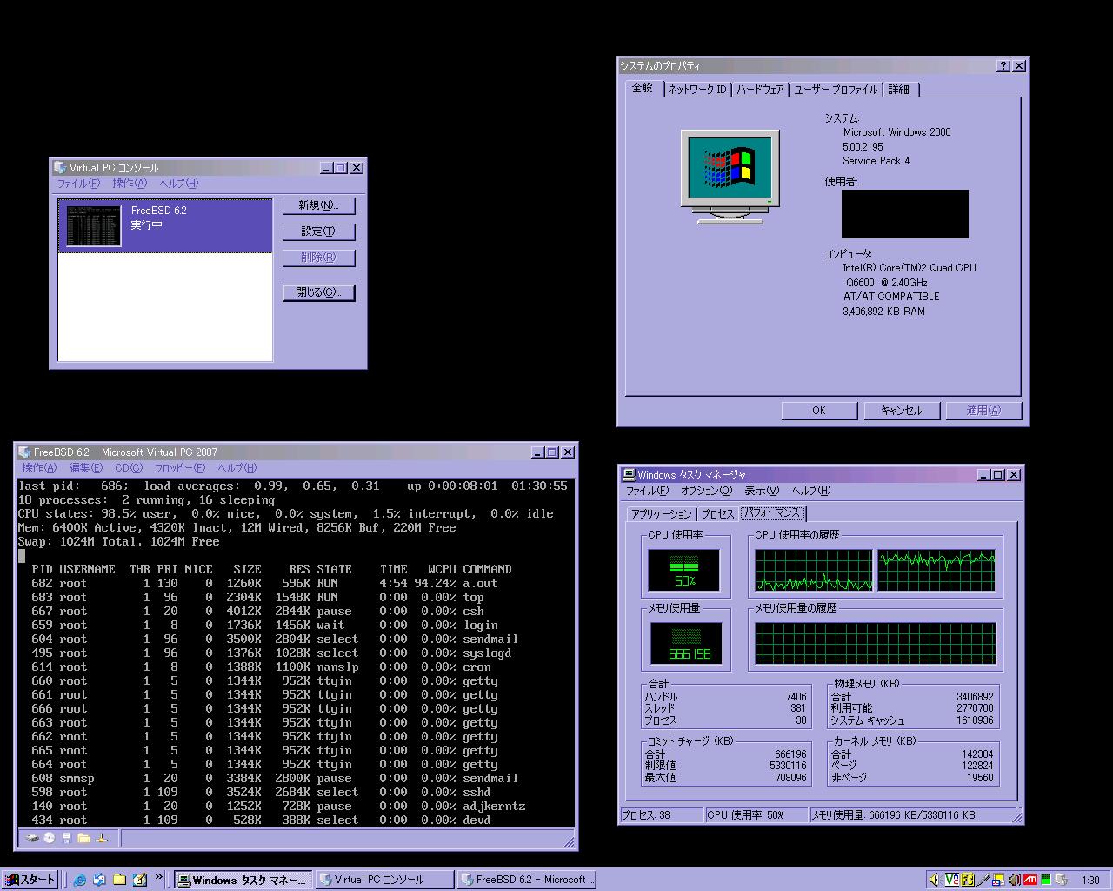Click the CD drive icon in the FreeBSD status bar

50,838
